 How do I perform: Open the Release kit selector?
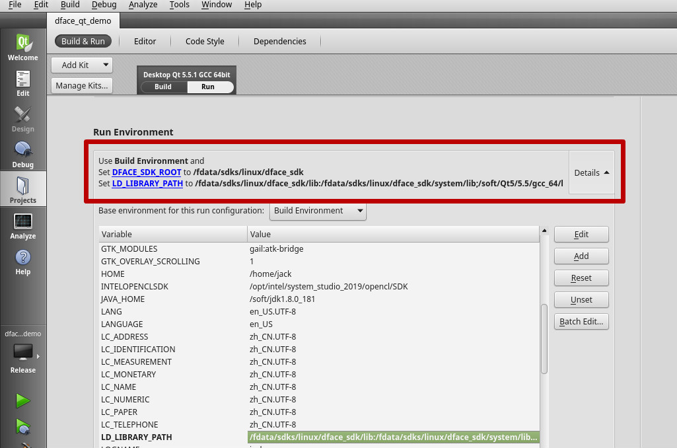(23, 357)
